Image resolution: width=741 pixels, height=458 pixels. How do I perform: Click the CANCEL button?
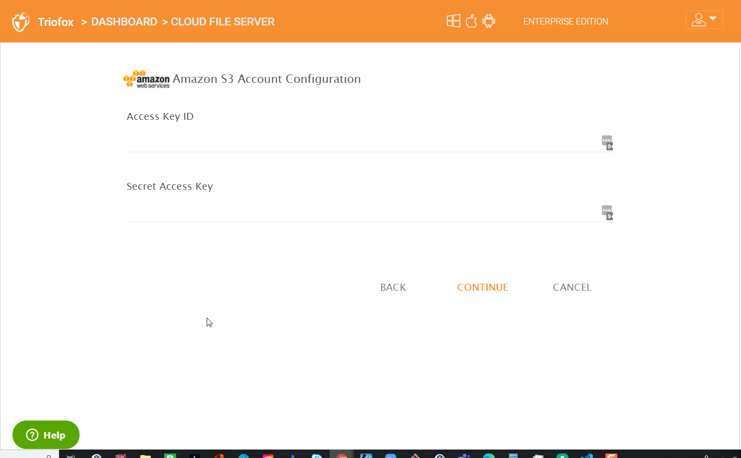click(x=572, y=287)
